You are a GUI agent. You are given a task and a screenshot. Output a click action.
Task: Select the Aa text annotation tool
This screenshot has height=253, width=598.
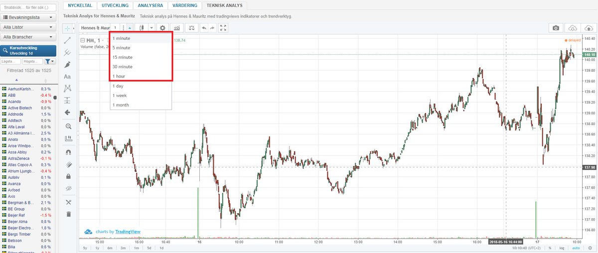pyautogui.click(x=68, y=76)
